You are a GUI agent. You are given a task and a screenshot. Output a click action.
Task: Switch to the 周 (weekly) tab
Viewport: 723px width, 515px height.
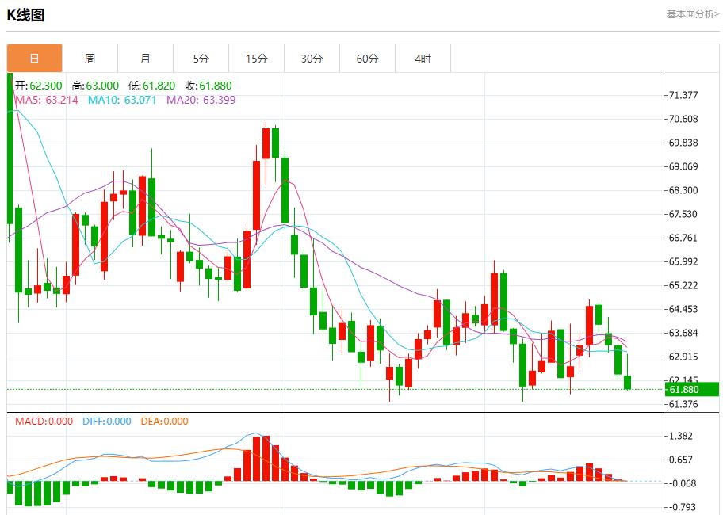coord(90,58)
